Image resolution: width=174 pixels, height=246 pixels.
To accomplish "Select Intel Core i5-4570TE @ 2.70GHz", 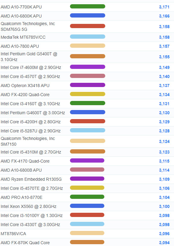I will pos(32,189).
